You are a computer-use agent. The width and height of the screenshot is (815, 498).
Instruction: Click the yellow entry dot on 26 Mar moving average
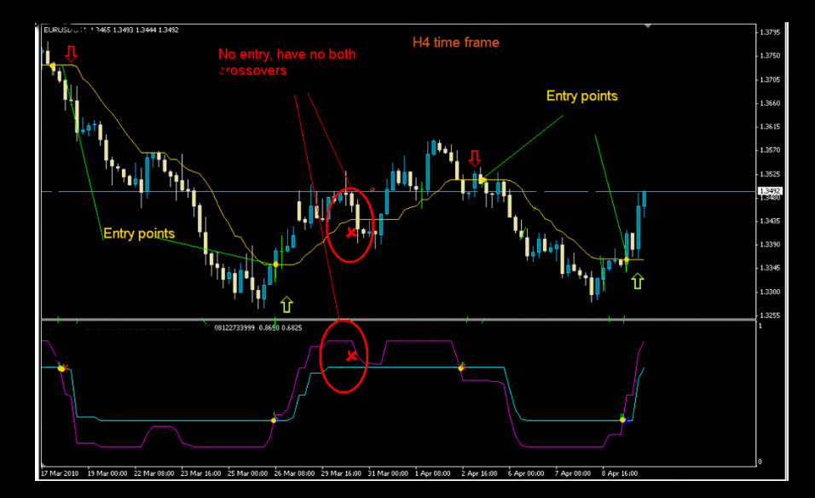275,264
